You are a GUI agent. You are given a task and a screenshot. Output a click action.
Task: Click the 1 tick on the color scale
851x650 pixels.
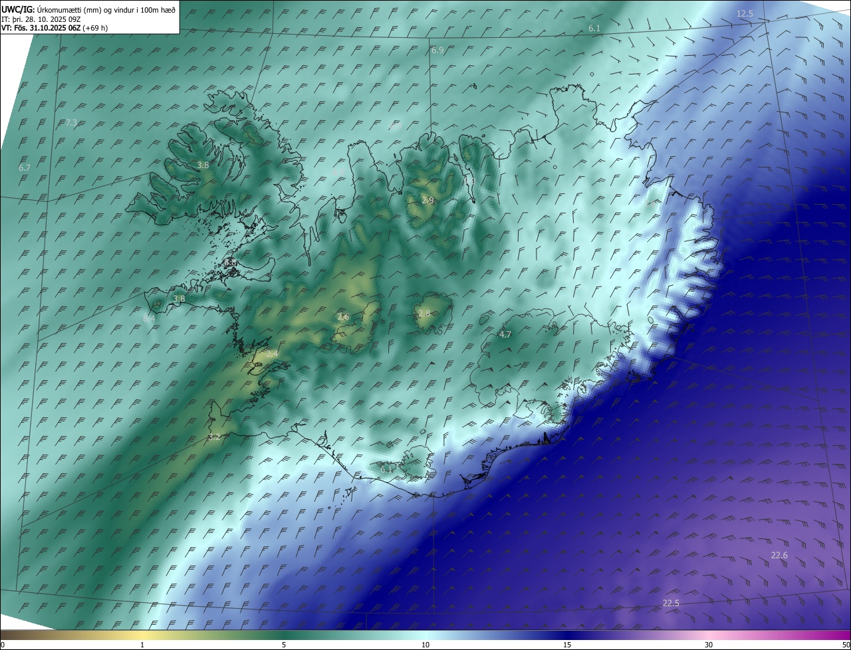coord(142,645)
